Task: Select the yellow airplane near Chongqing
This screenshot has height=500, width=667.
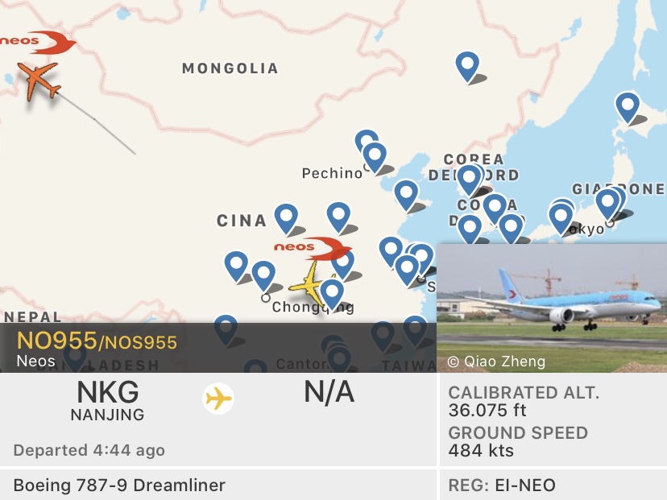Action: click(x=309, y=285)
